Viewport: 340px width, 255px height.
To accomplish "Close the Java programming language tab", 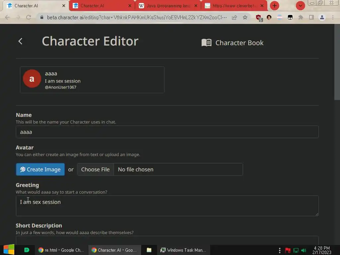I will (196, 6).
